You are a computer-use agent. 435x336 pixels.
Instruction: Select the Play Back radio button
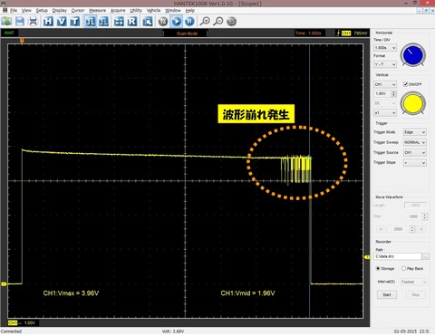click(403, 268)
